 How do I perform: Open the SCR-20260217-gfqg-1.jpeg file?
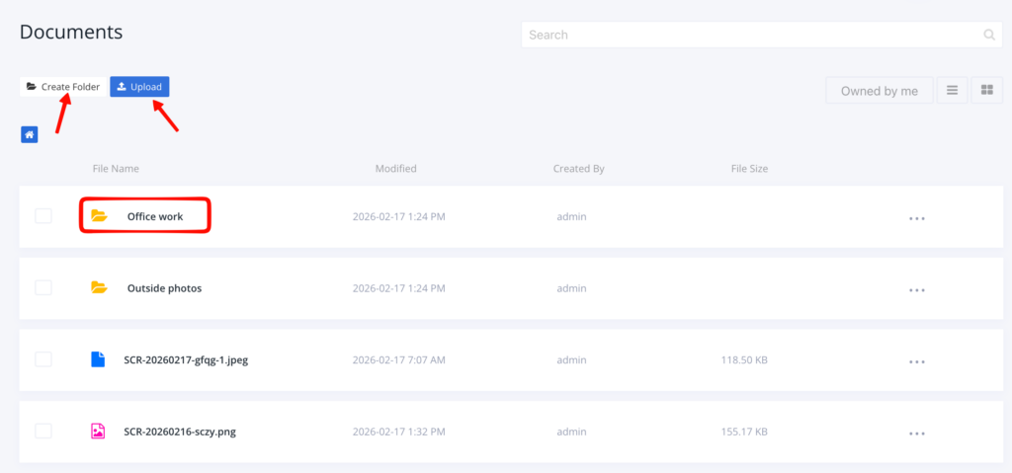click(186, 359)
